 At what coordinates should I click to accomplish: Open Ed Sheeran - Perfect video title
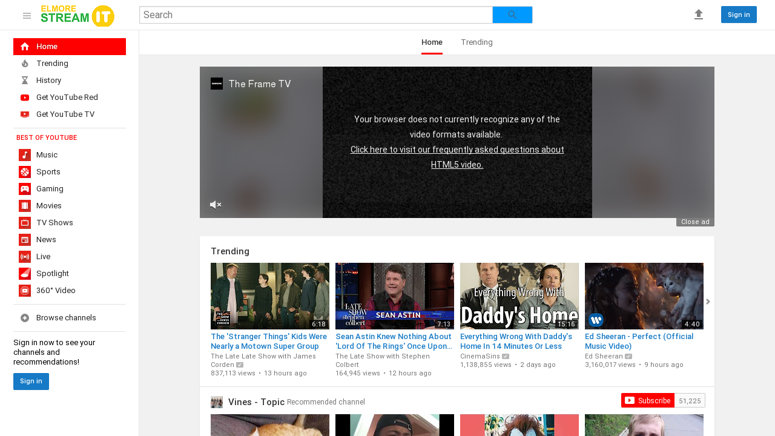pos(639,342)
